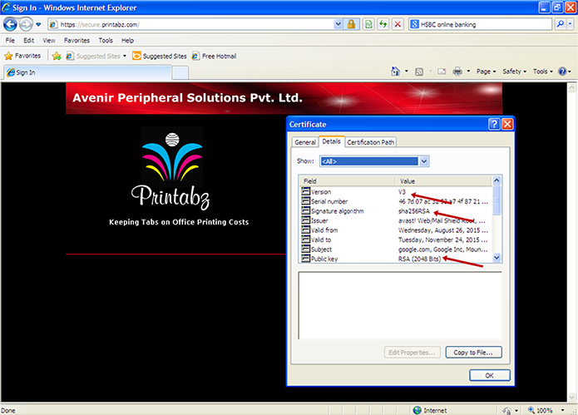578x415 pixels.
Task: Click the Certificate dialog help question icon
Action: point(494,124)
